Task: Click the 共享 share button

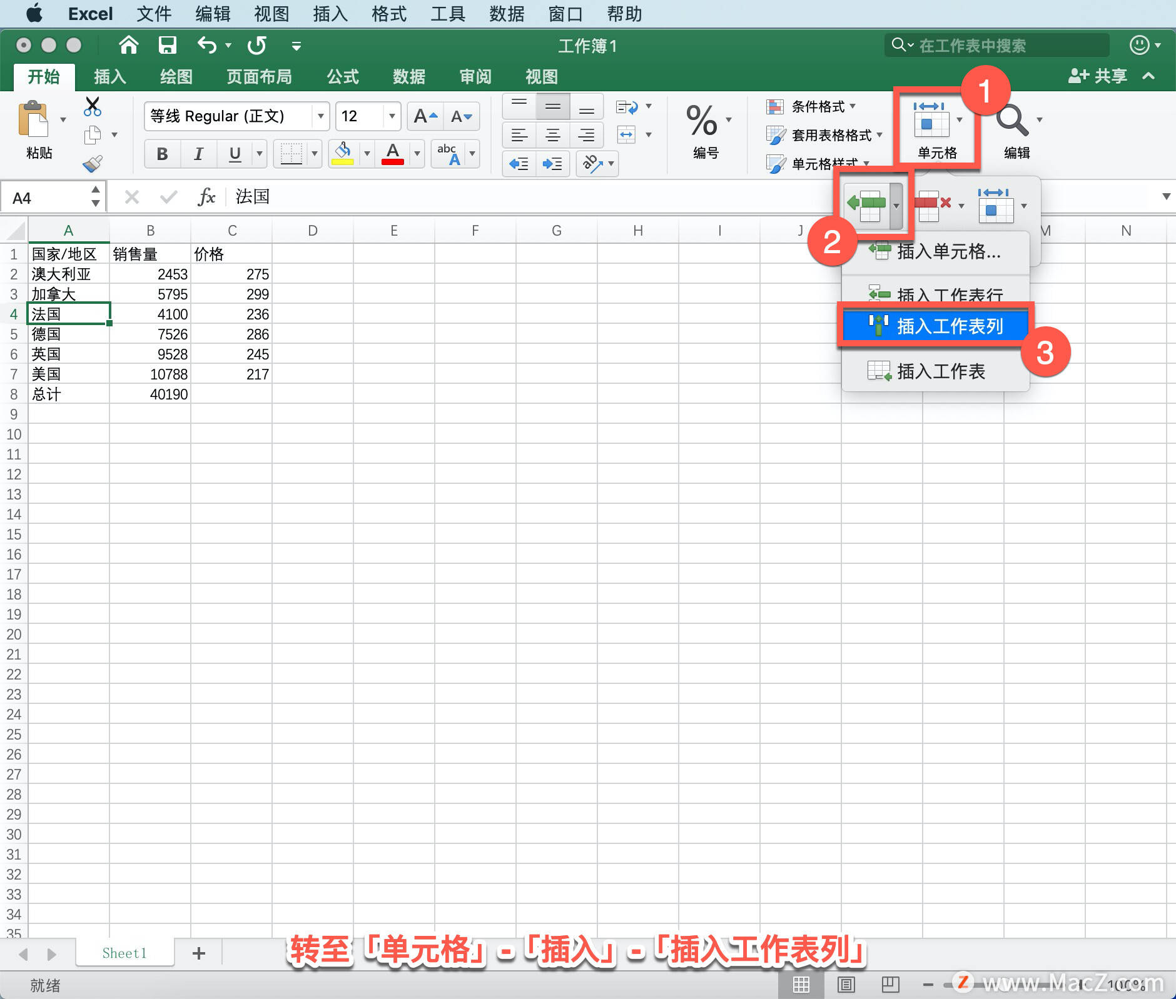Action: click(x=1102, y=76)
